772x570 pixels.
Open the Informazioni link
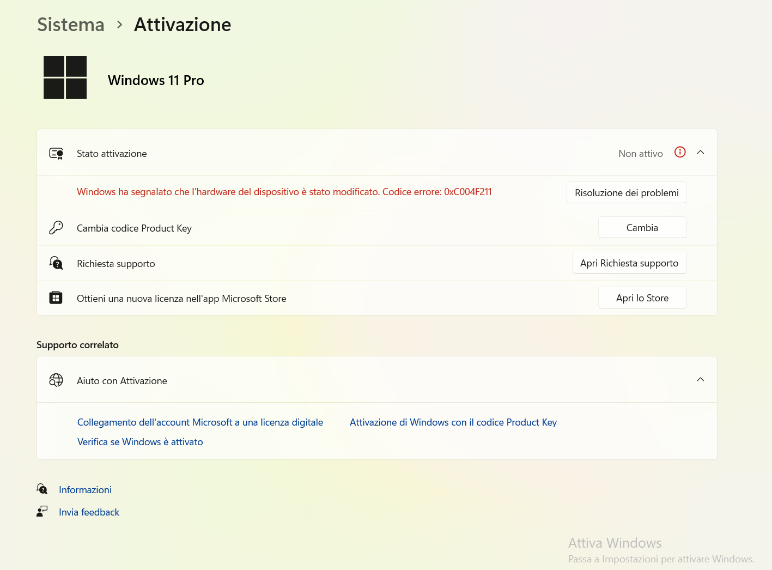click(x=85, y=490)
